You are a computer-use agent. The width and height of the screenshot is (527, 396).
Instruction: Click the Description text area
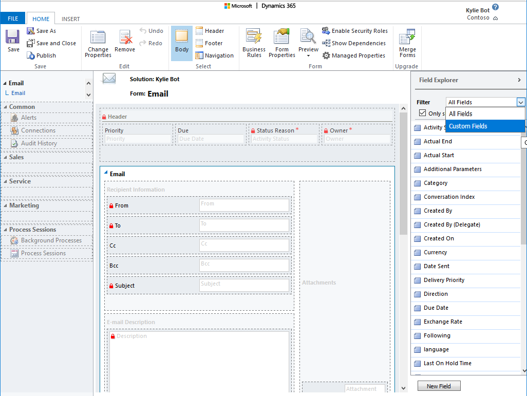pos(200,361)
